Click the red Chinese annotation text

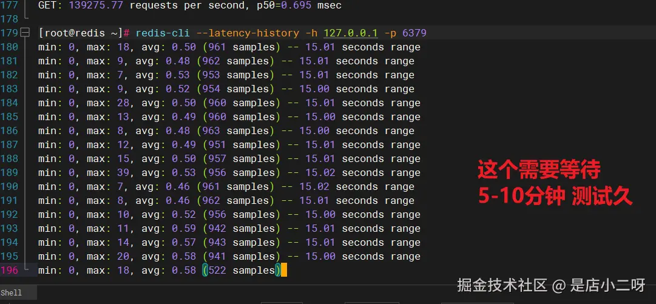click(x=555, y=183)
